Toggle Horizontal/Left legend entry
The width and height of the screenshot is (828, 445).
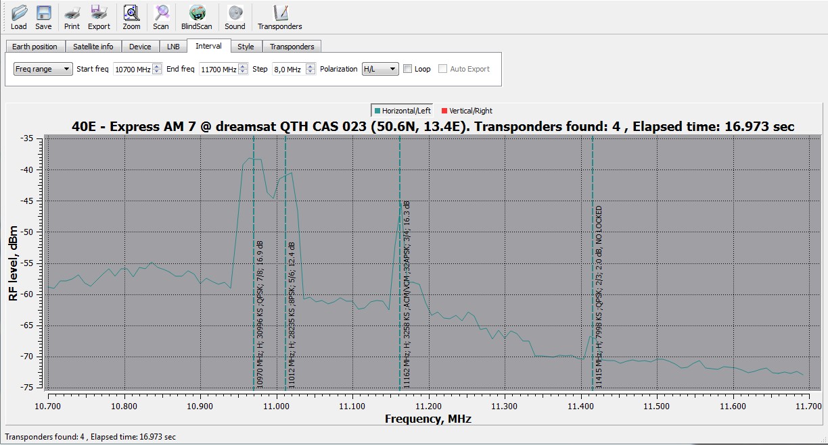pos(401,111)
